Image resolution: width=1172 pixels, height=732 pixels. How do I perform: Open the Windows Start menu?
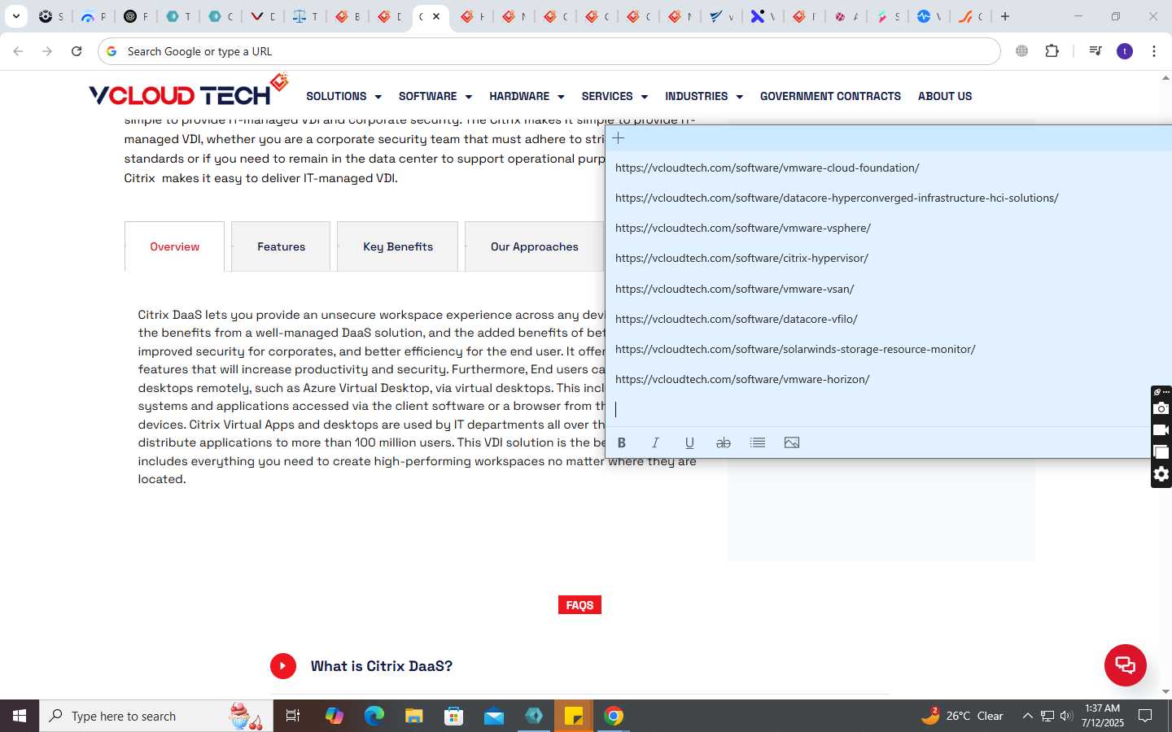(20, 716)
